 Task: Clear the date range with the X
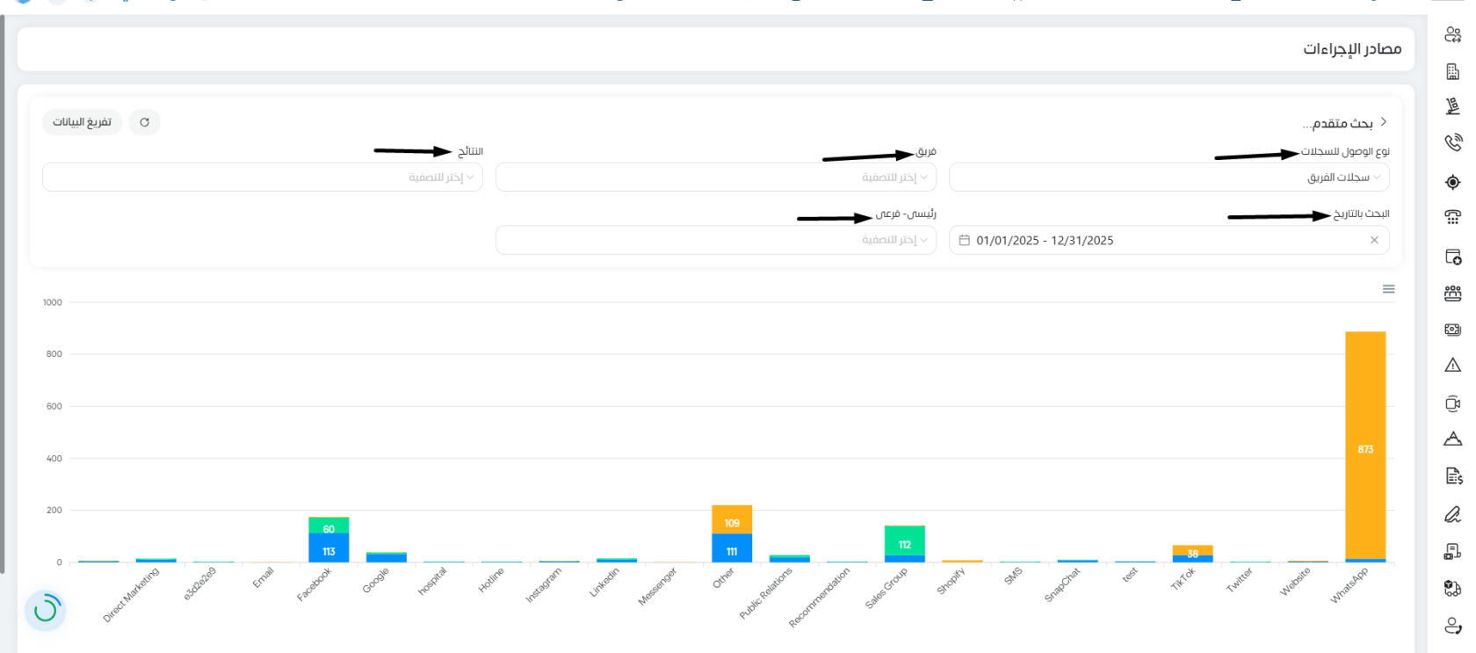[x=1374, y=240]
